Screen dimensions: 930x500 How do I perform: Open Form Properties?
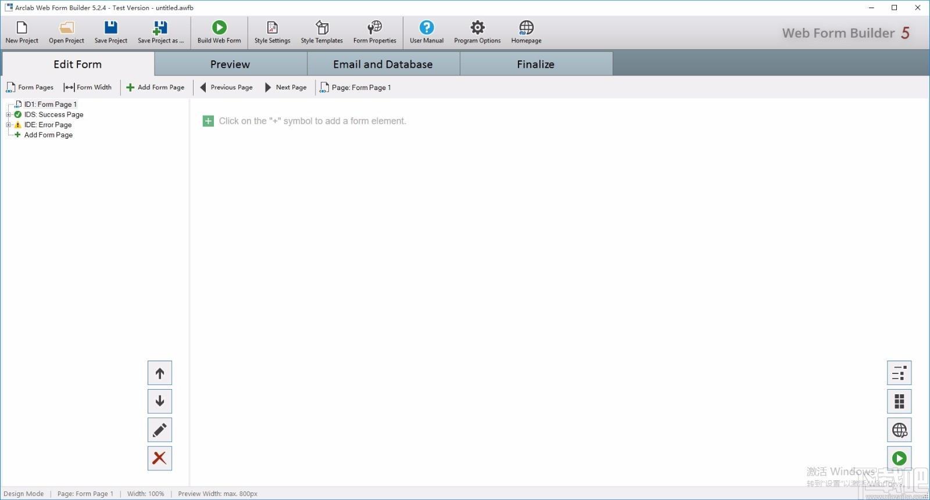coord(374,33)
